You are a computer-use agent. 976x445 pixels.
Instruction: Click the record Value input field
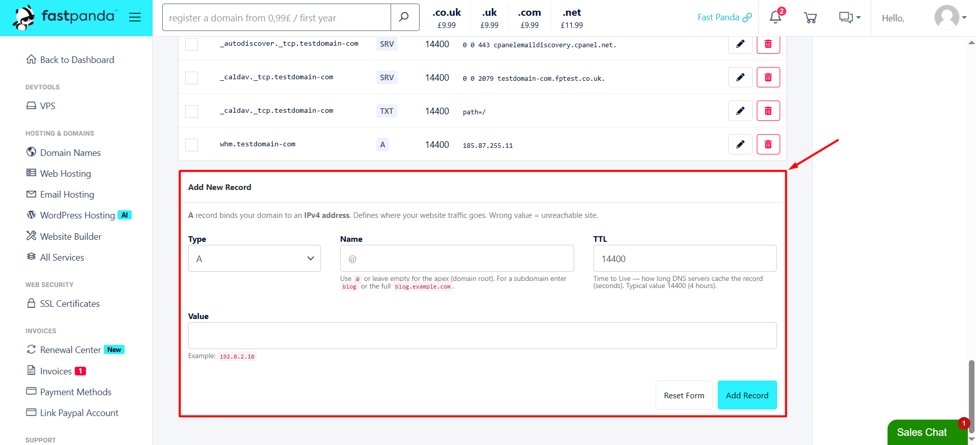[x=483, y=336]
